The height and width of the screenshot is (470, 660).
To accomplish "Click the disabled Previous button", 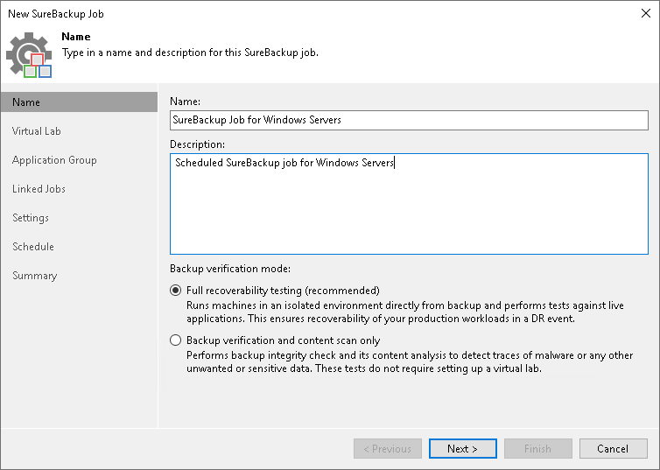I will click(388, 448).
